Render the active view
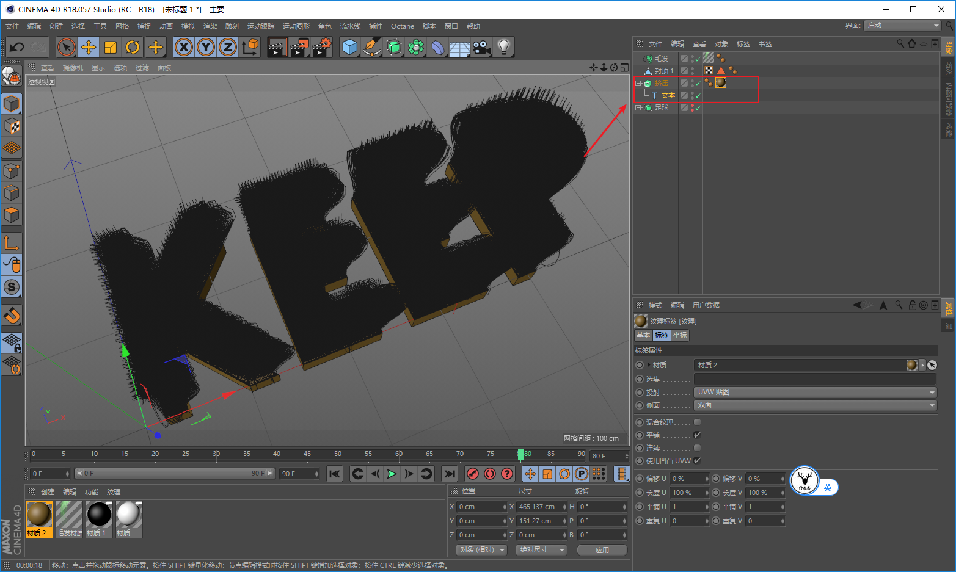This screenshot has width=956, height=572. (x=277, y=47)
